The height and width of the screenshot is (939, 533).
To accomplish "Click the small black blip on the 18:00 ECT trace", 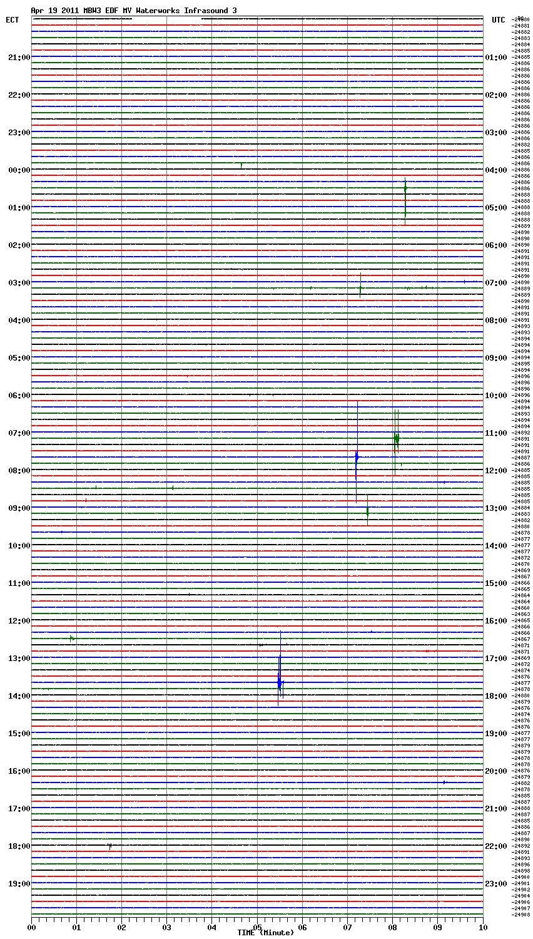I will 109,846.
